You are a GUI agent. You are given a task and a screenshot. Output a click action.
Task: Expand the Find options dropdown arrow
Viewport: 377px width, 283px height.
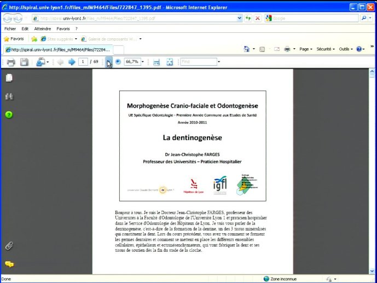tap(219, 62)
